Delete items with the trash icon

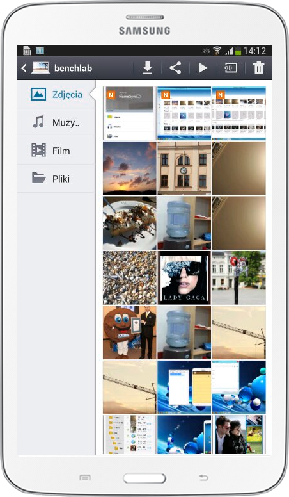(x=258, y=68)
